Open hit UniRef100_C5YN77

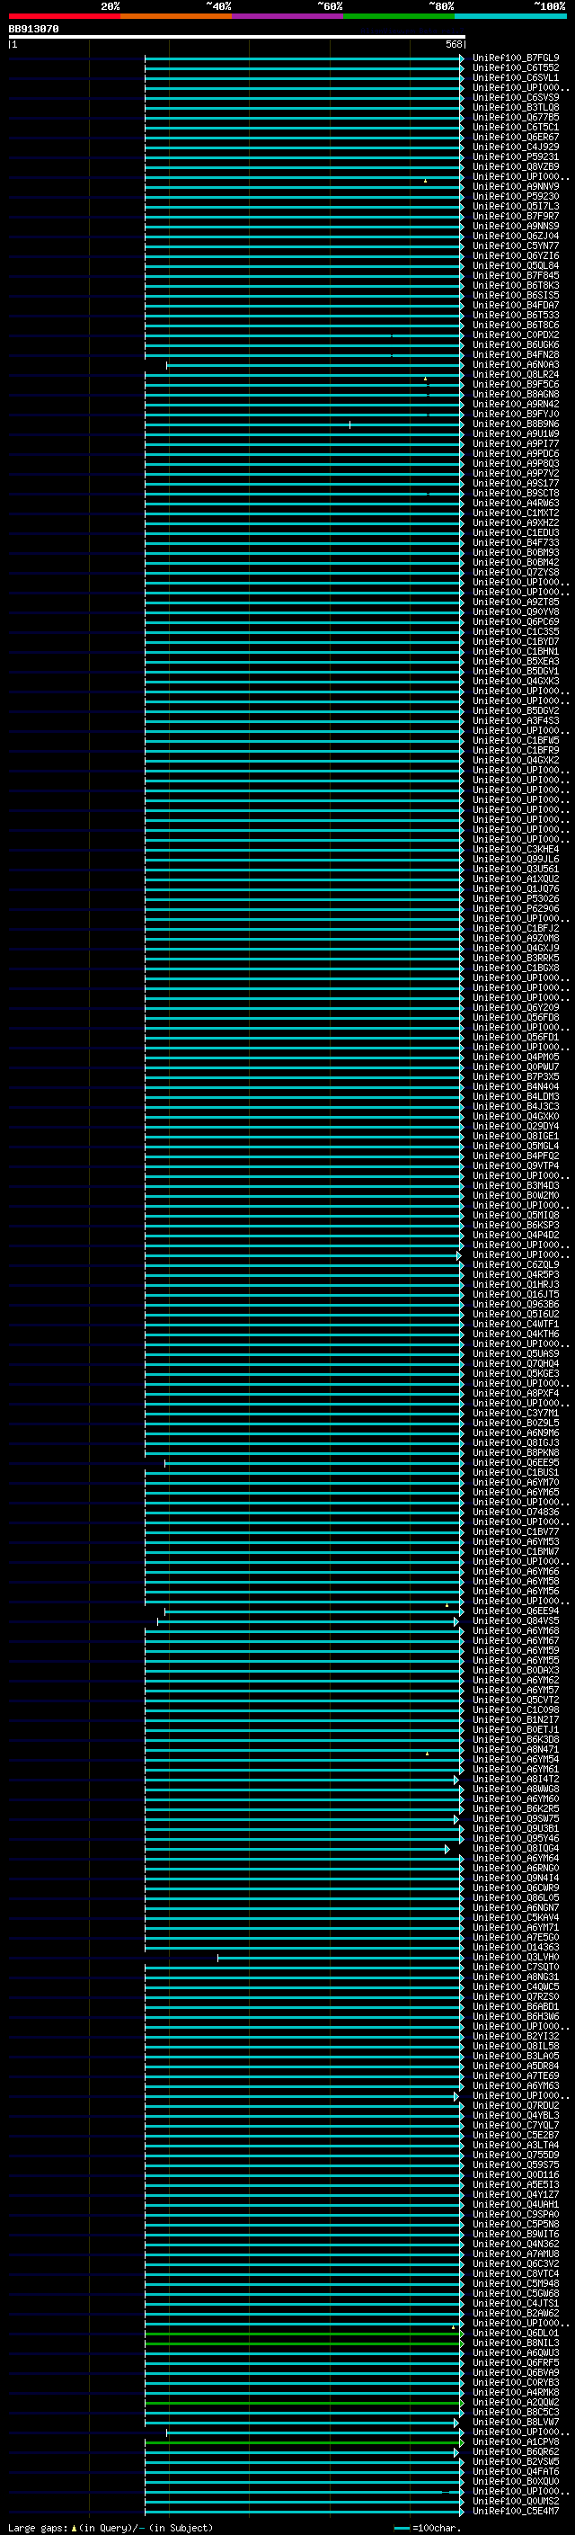pos(515,246)
